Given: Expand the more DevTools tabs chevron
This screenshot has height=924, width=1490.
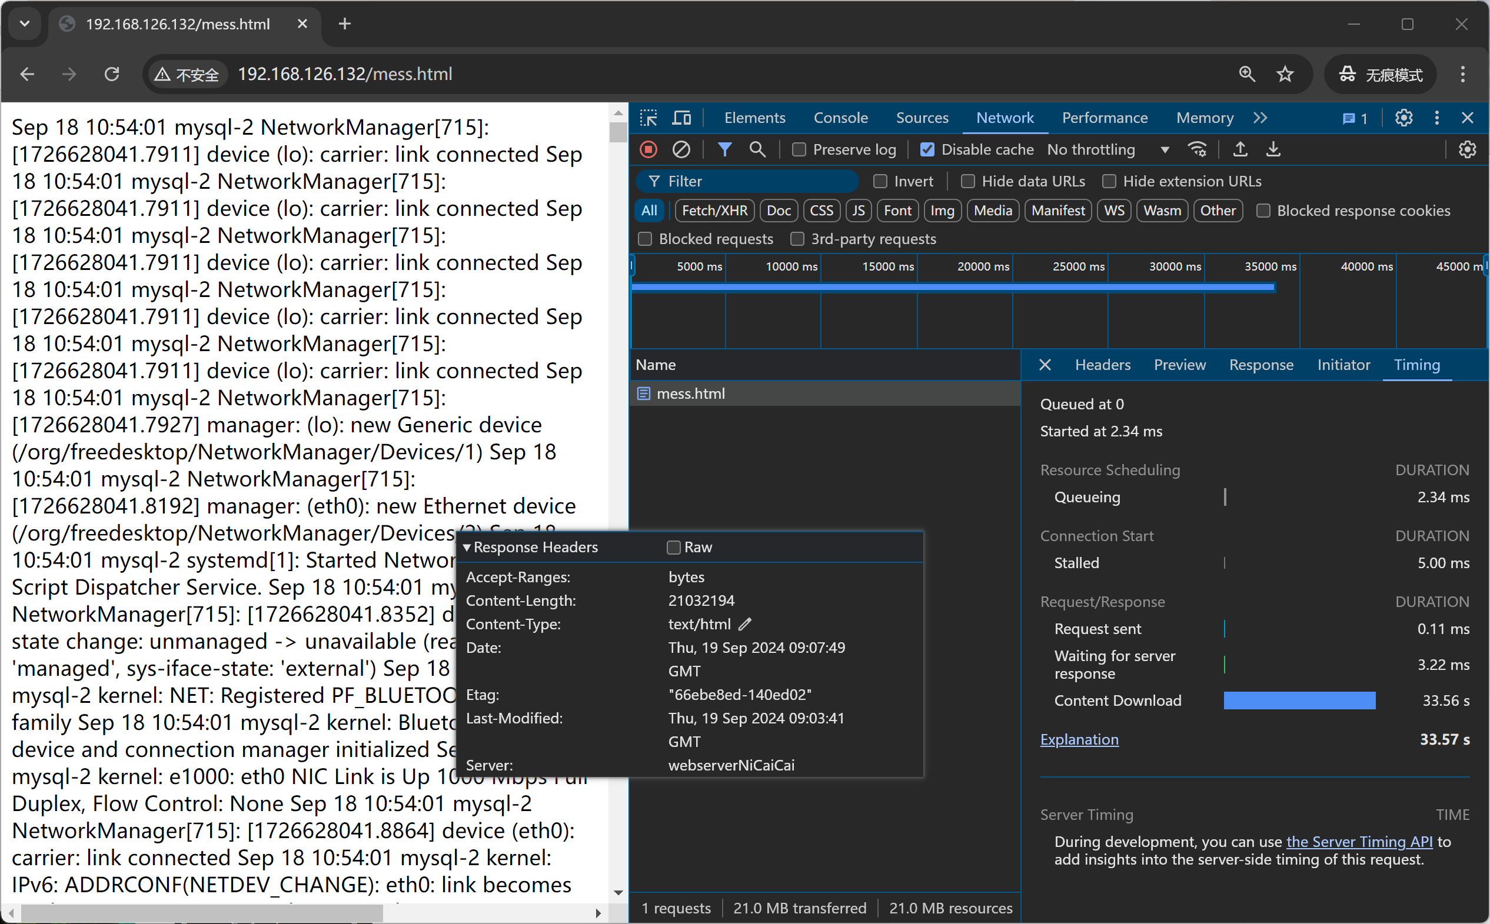Looking at the screenshot, I should tap(1260, 118).
